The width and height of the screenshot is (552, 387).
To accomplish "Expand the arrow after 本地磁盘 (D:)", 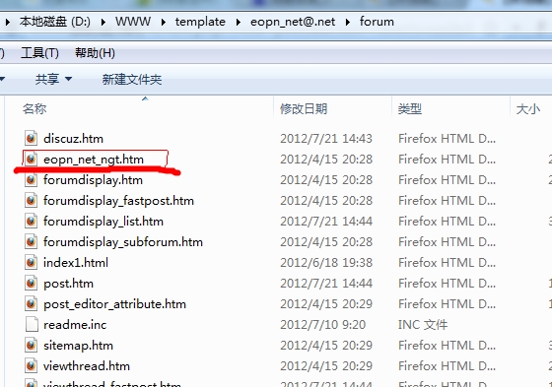I will click(103, 23).
